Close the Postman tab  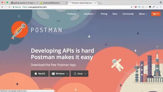tap(95, 3)
